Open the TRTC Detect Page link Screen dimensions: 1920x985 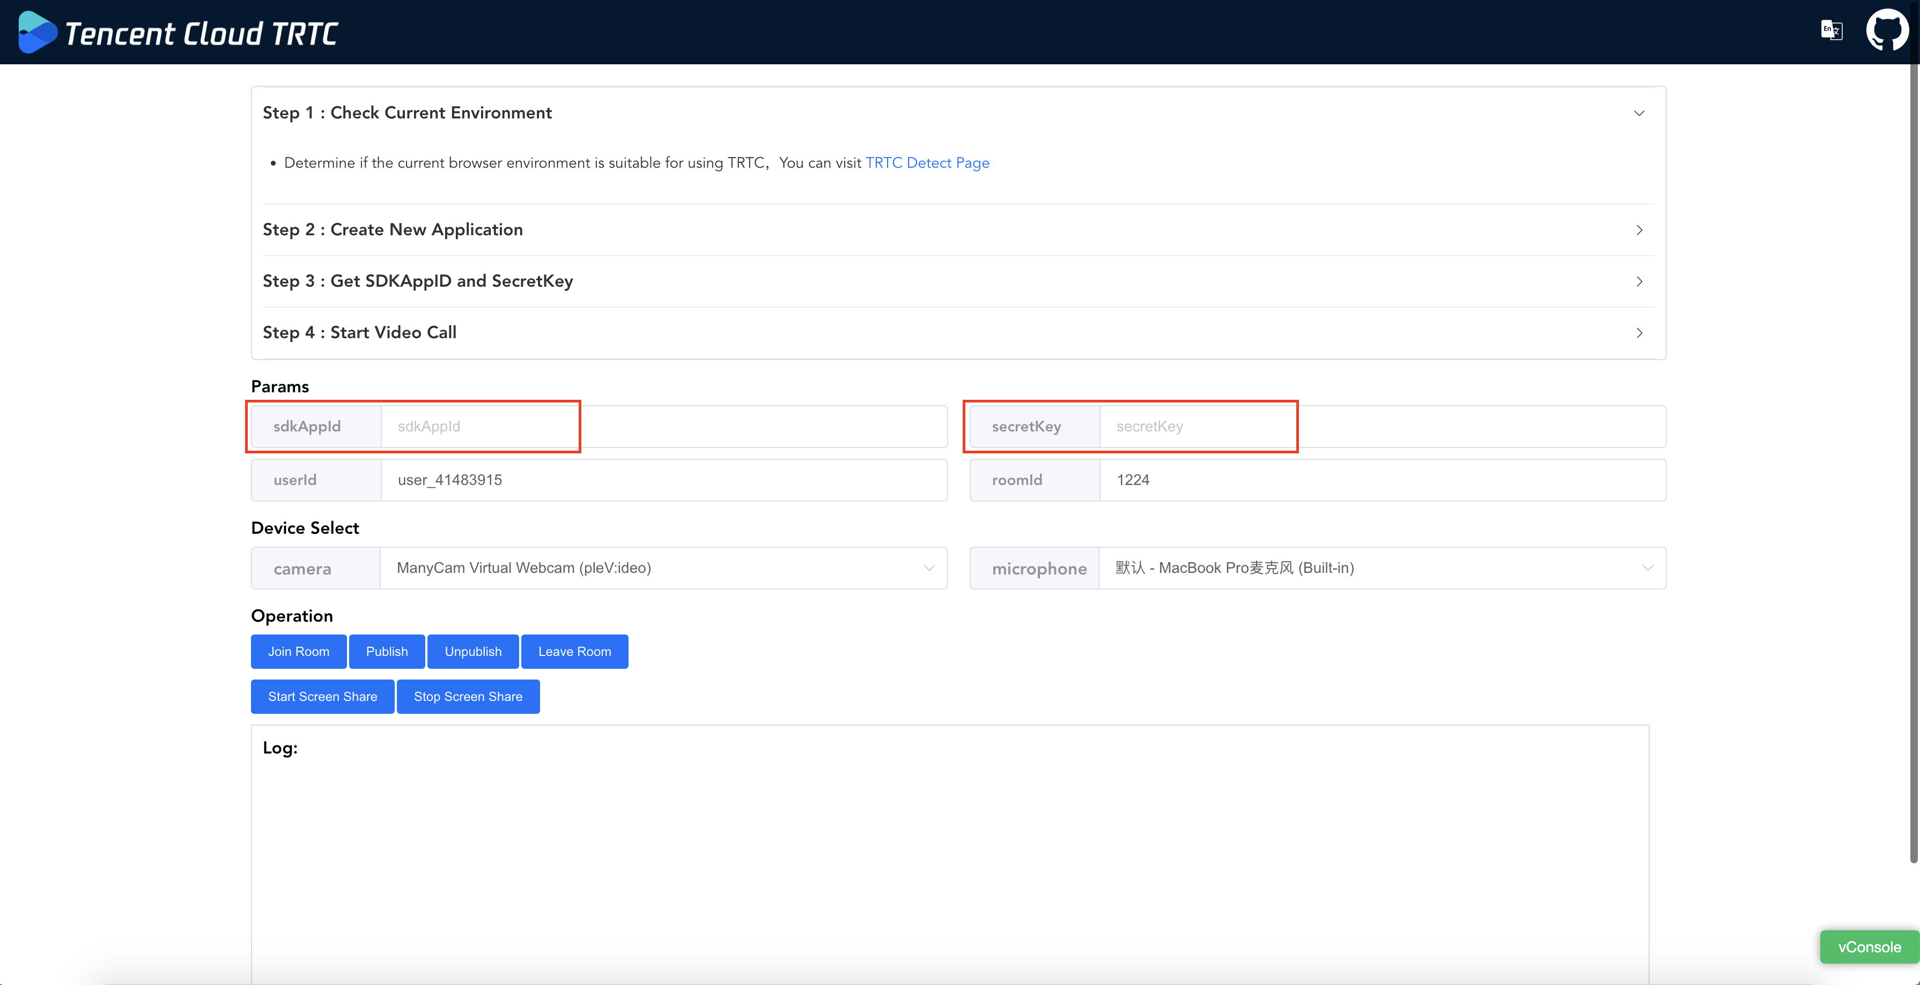(927, 163)
